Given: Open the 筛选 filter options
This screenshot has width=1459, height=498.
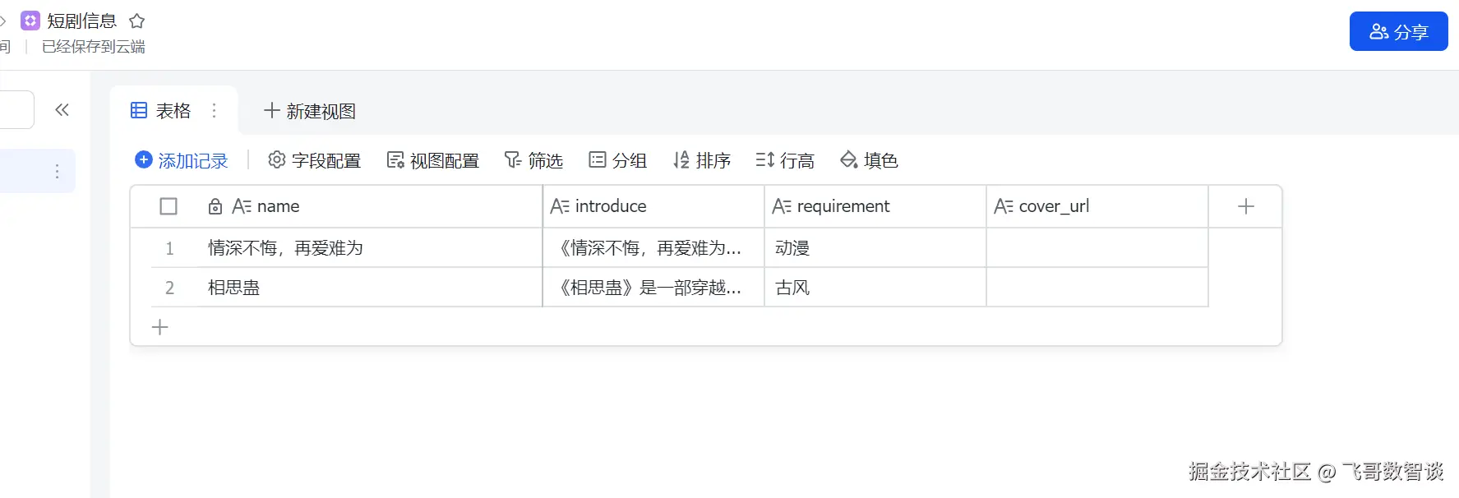Looking at the screenshot, I should 533,160.
